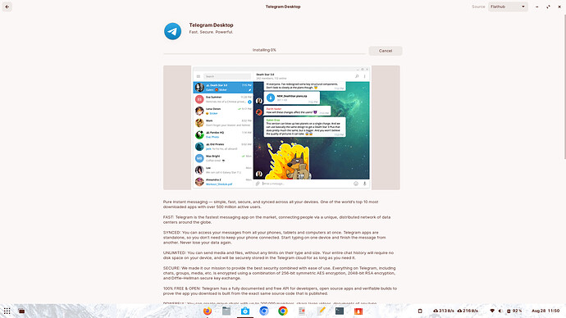Viewport: 566px width, 318px height.
Task: Click the 'Installing 0%' status text
Action: point(264,50)
